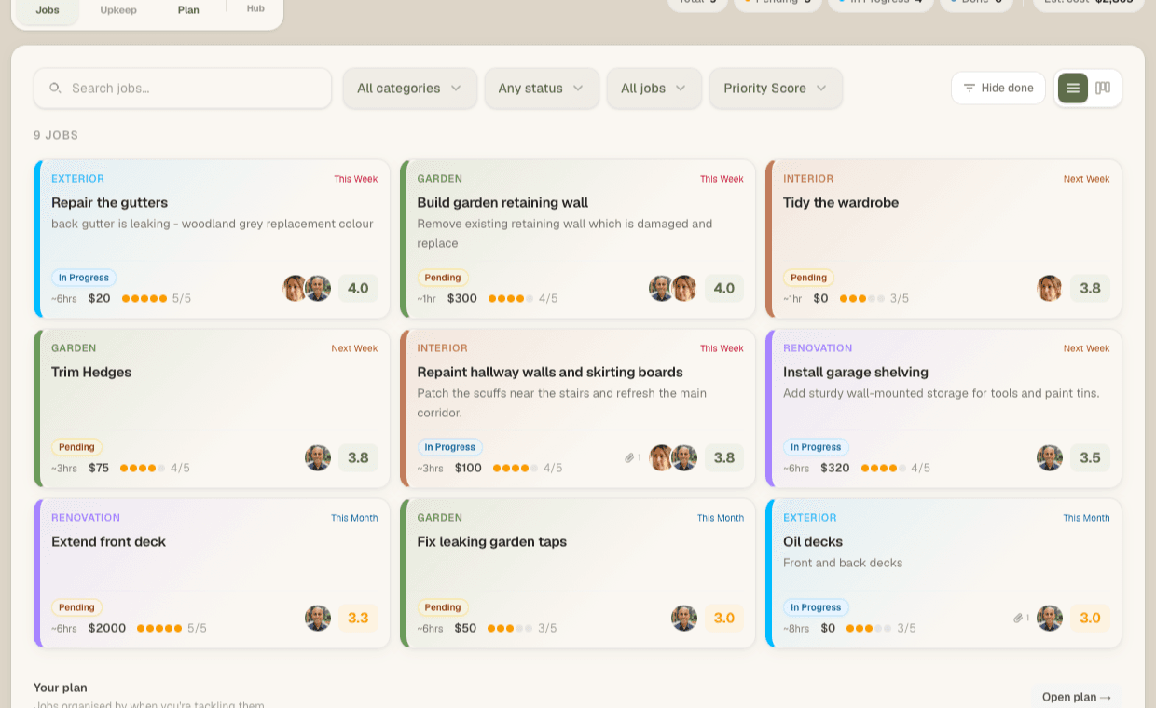Open the Repair the gutters job title

tap(110, 202)
